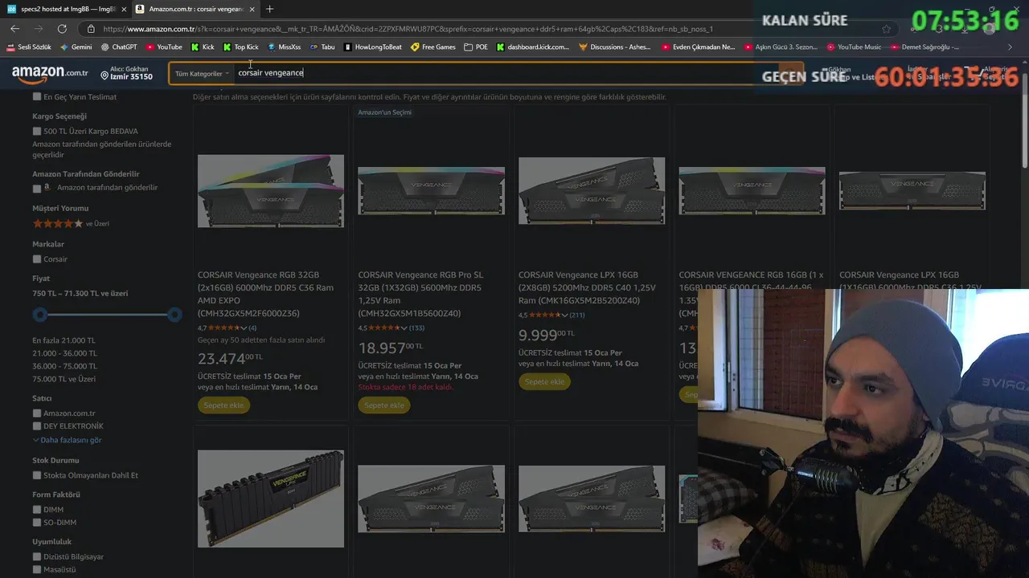
Task: Click the corsair vengeance search input field
Action: 506,73
